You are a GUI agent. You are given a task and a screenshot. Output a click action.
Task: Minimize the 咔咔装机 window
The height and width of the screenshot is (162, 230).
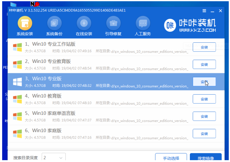click(212, 11)
